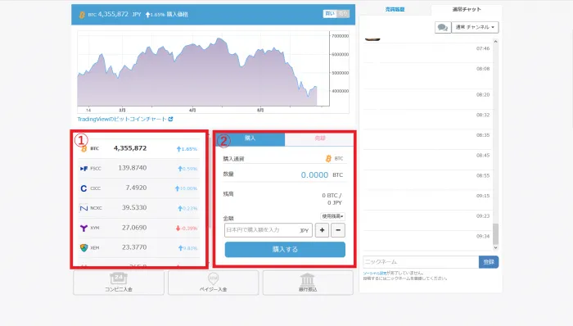This screenshot has height=326, width=573.
Task: Click chat message timestamped 09:34
Action: [427, 240]
